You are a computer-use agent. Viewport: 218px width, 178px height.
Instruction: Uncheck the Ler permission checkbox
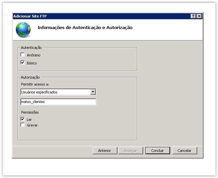(x=22, y=119)
